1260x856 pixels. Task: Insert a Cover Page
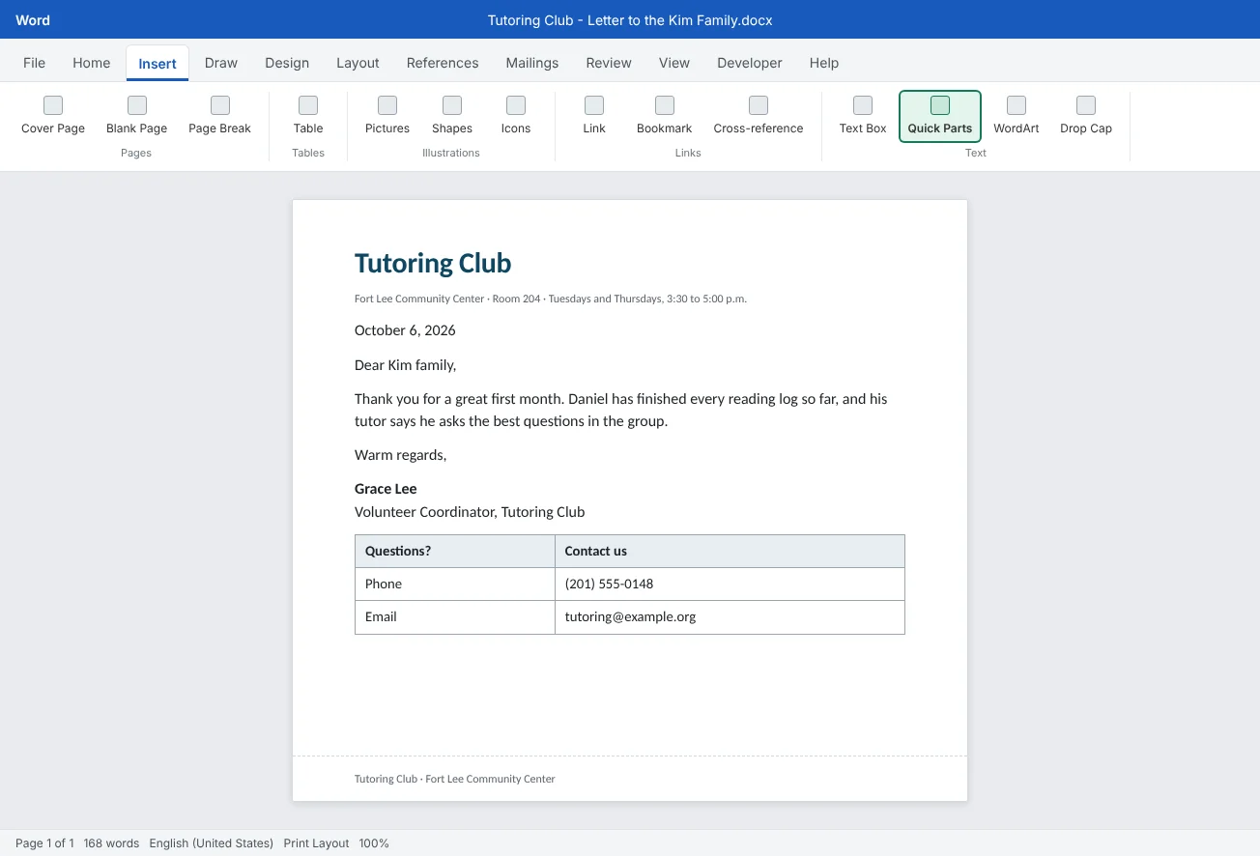pyautogui.click(x=53, y=116)
